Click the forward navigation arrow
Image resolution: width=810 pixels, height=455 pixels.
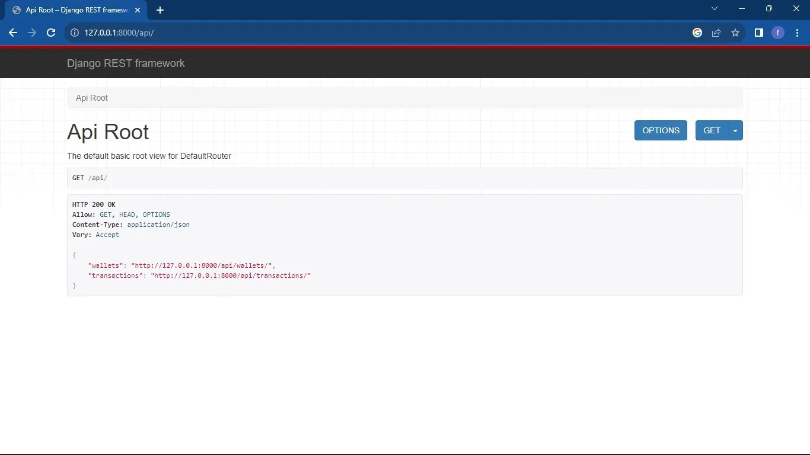(x=32, y=33)
